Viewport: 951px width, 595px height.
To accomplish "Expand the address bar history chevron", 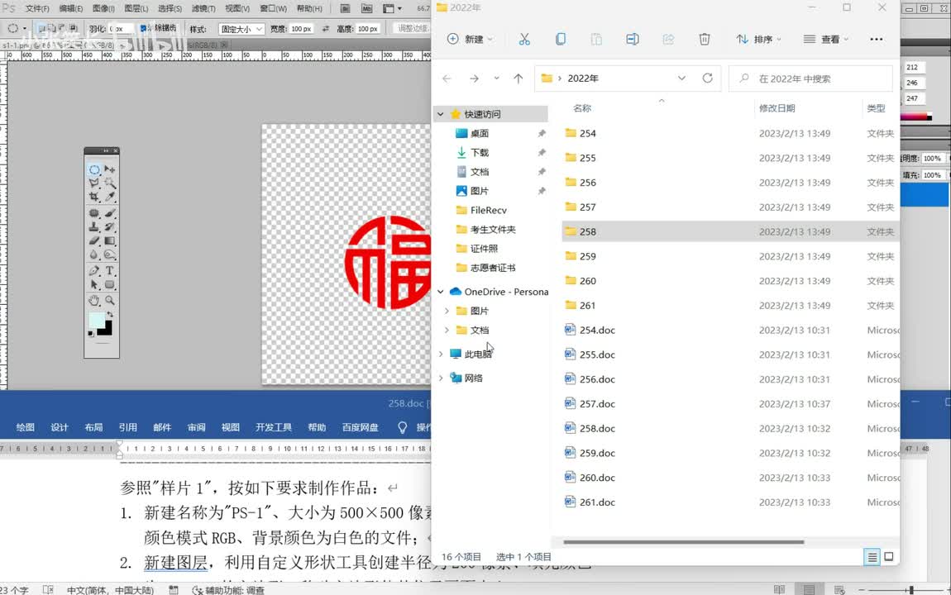I will click(x=681, y=79).
